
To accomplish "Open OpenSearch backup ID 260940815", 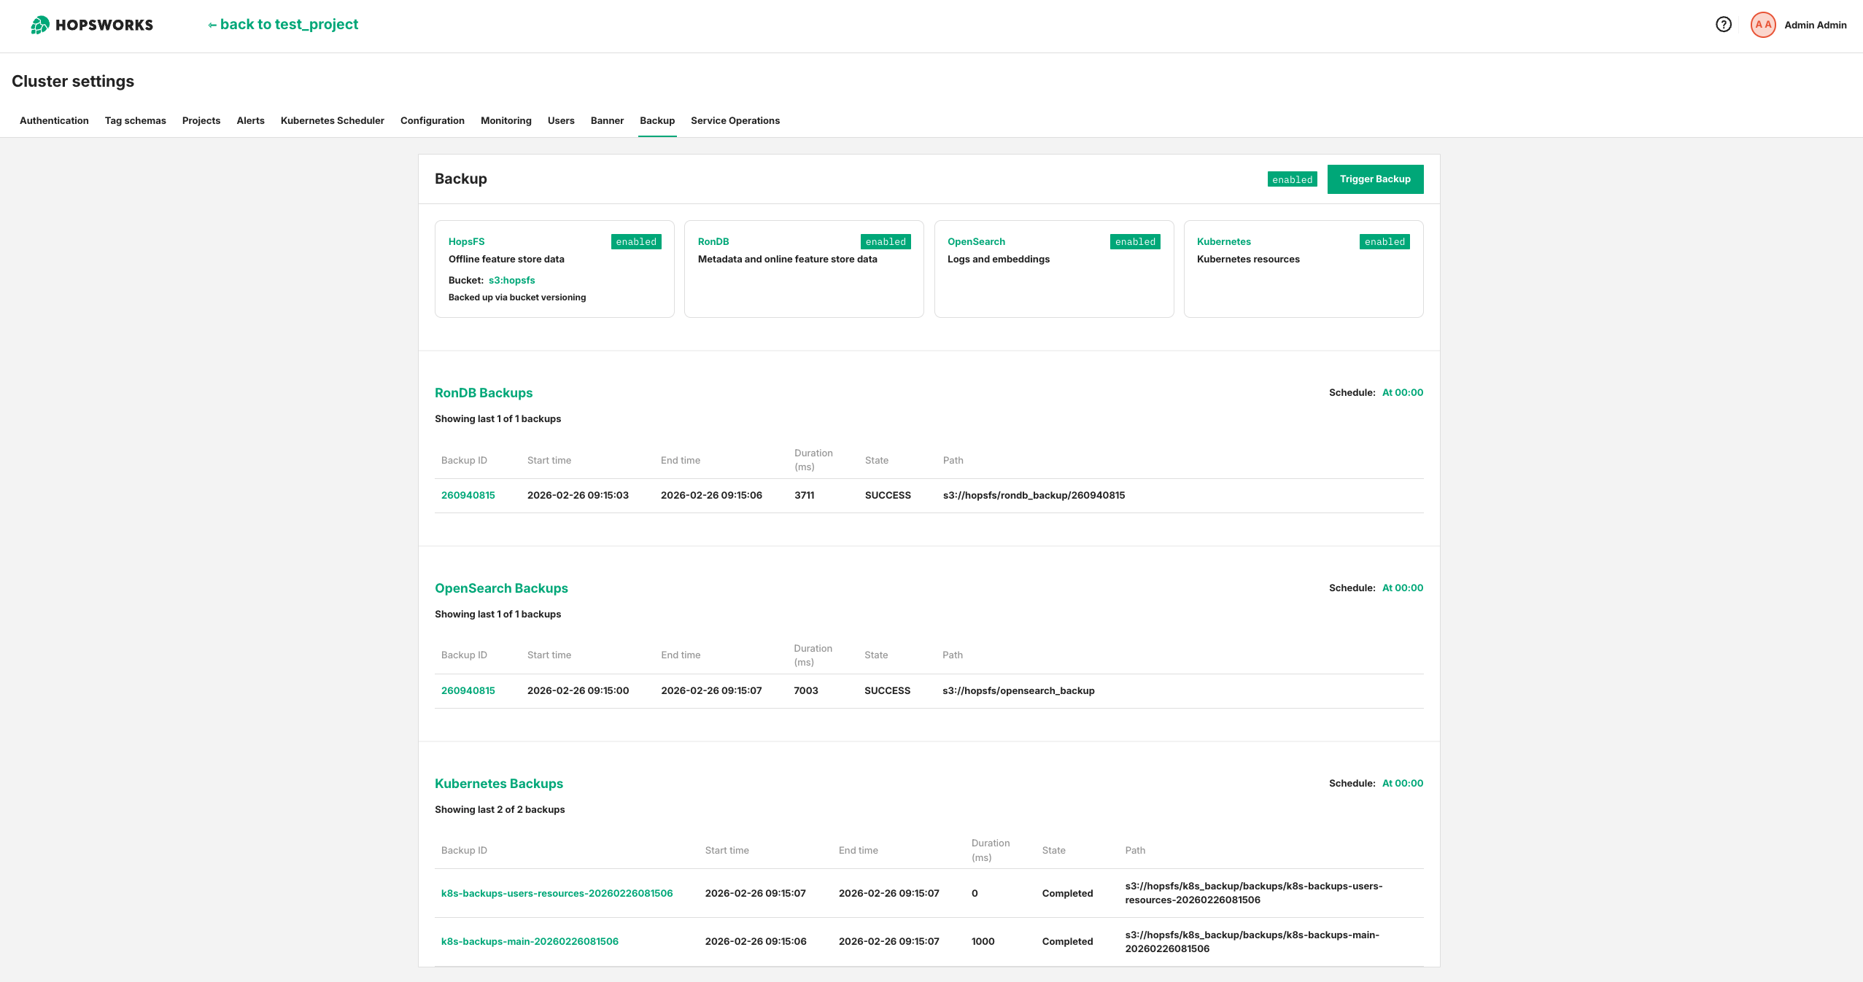I will pos(468,691).
